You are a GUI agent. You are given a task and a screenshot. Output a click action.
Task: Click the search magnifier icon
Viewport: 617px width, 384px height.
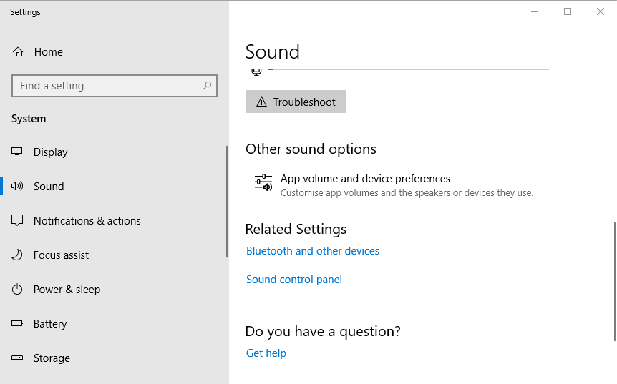(x=207, y=86)
